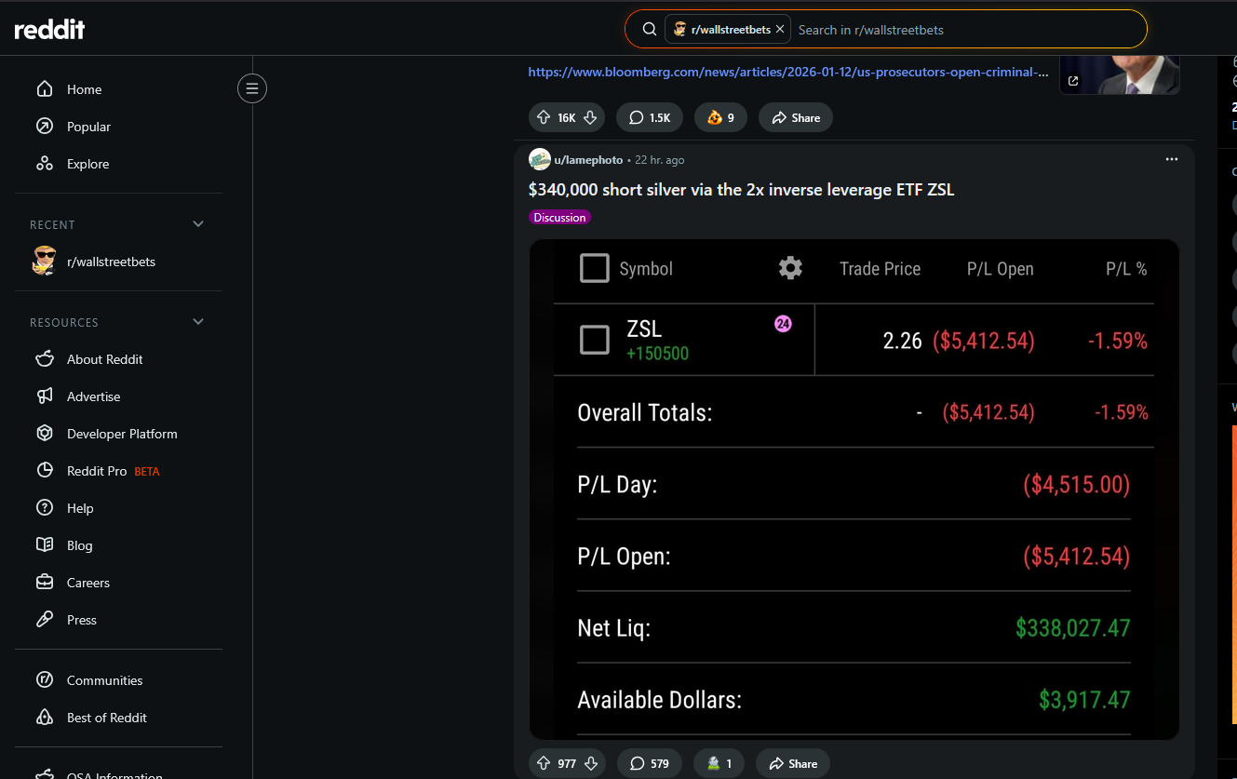The image size is (1237, 779).
Task: Click the Blog open-book icon
Action: (x=44, y=545)
